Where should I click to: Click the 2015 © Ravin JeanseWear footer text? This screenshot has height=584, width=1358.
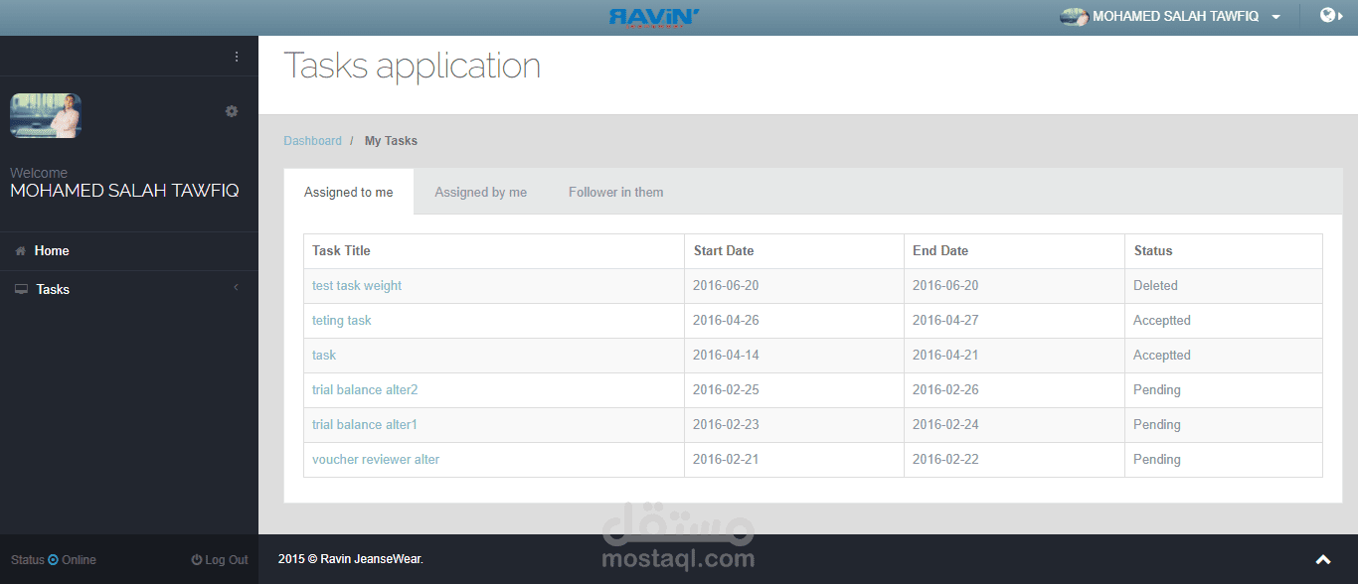point(351,559)
